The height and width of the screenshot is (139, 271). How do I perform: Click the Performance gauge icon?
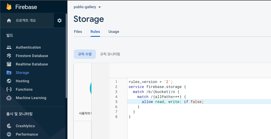[9, 134]
